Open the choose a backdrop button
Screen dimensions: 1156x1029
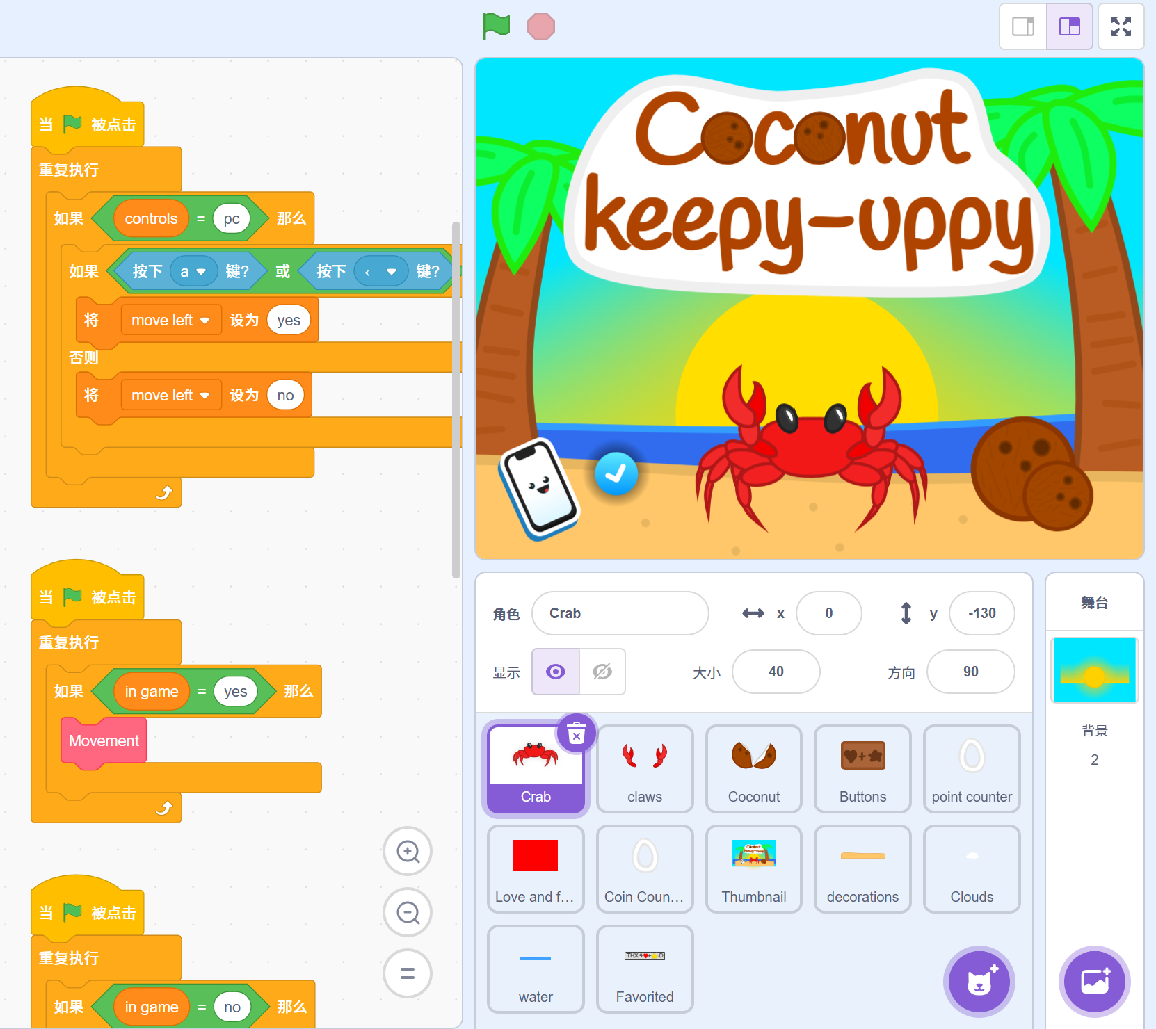[x=1094, y=982]
